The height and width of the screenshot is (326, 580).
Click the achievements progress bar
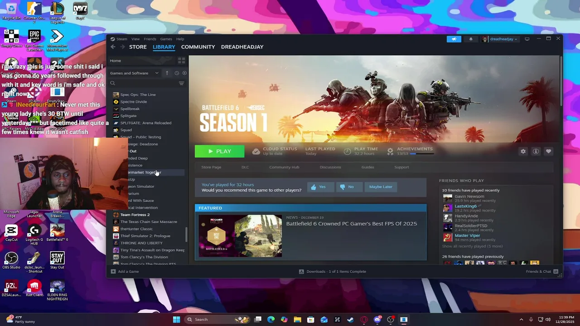(422, 154)
